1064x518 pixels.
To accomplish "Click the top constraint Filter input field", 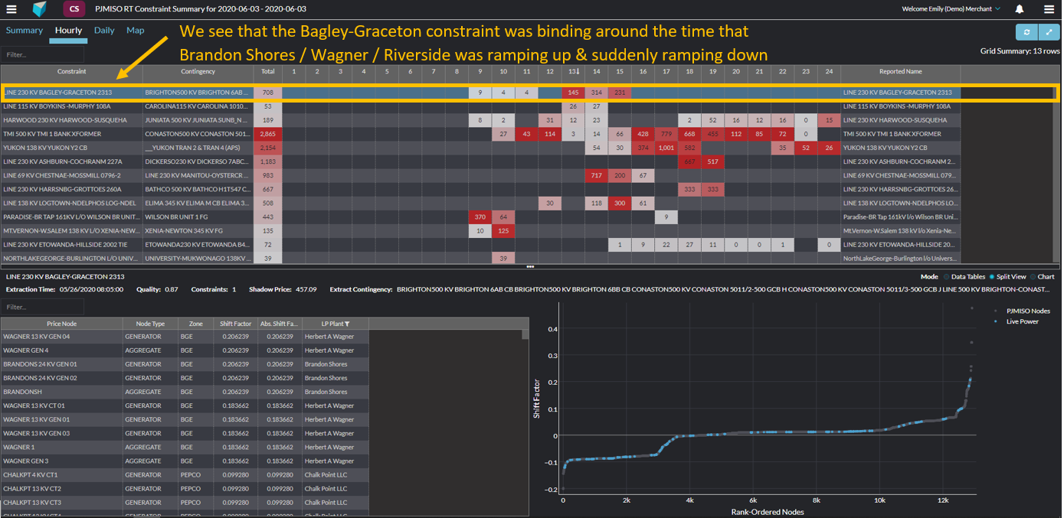I will 31,55.
